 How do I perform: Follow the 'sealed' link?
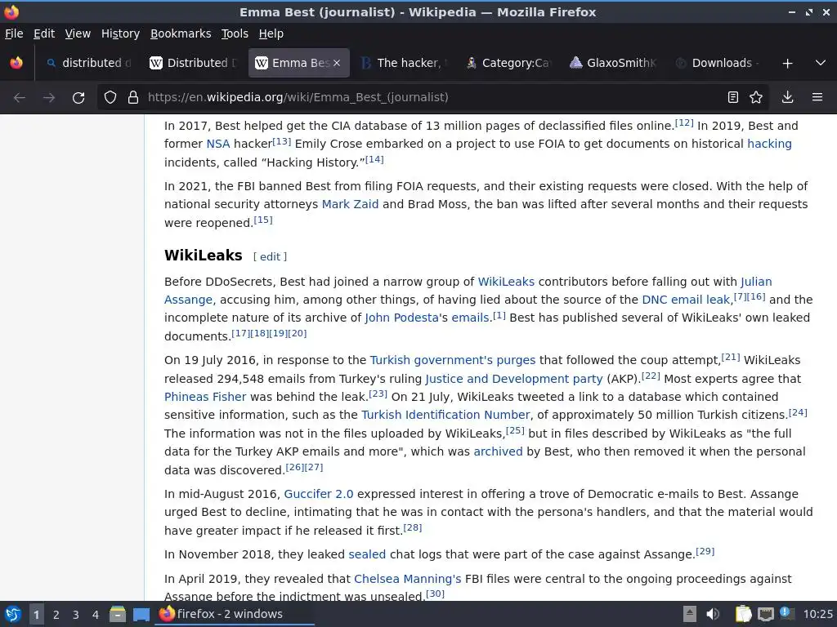coord(367,554)
